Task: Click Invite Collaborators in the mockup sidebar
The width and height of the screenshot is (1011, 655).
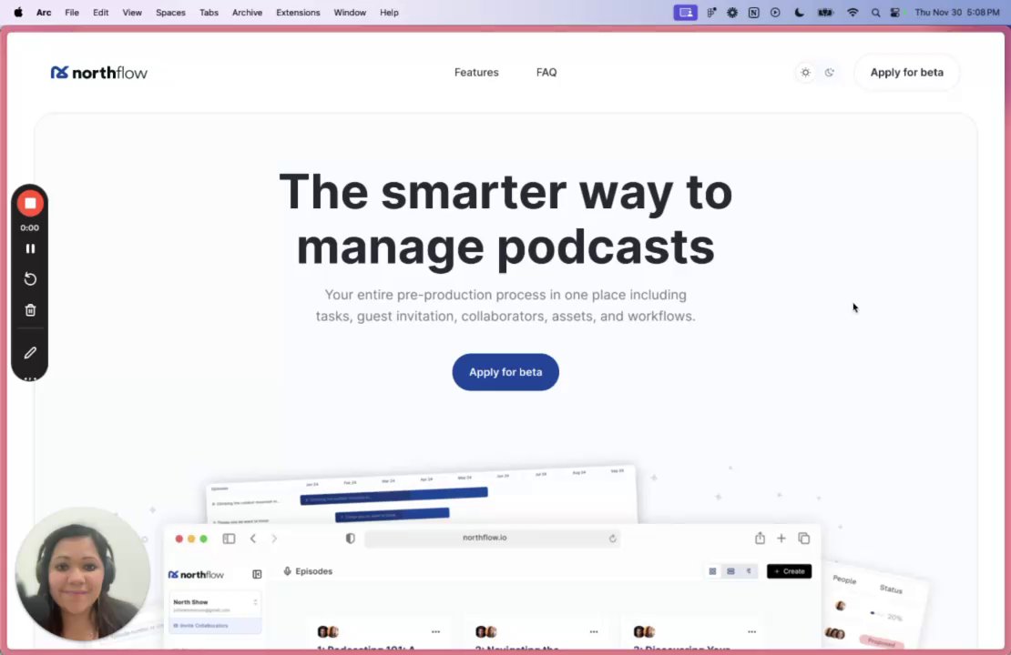Action: point(215,625)
